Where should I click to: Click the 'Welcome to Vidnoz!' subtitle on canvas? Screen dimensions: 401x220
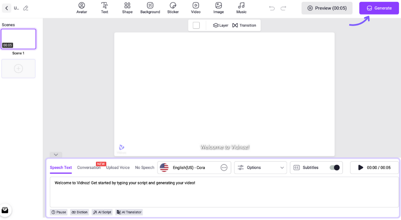[x=225, y=147]
